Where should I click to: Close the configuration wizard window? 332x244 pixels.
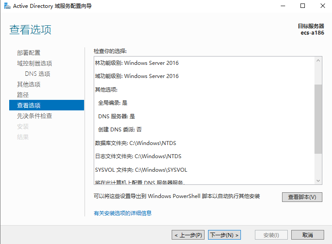click(x=322, y=6)
